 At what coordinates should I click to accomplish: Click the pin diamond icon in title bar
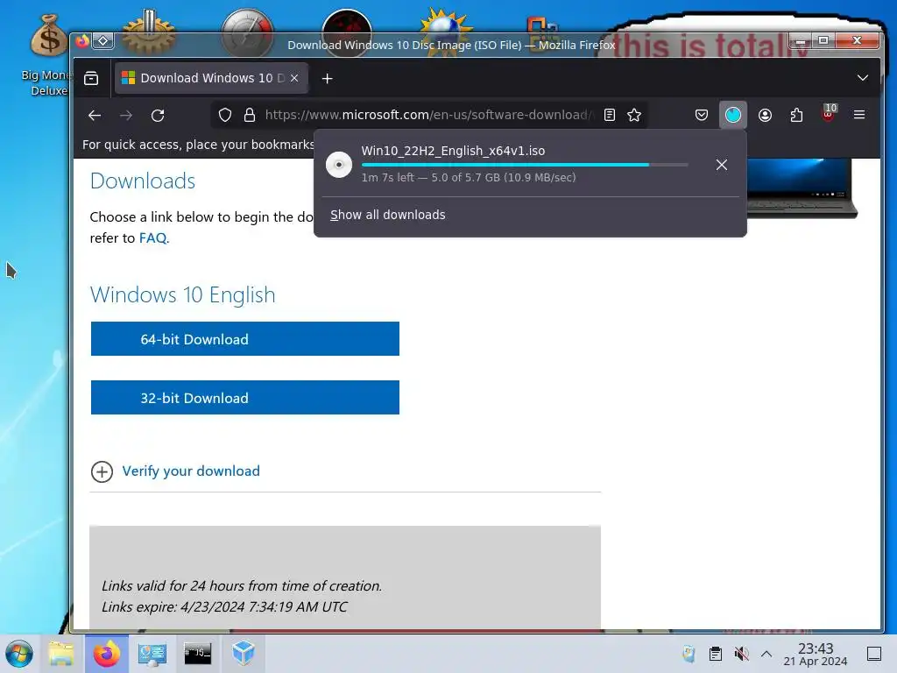click(103, 40)
